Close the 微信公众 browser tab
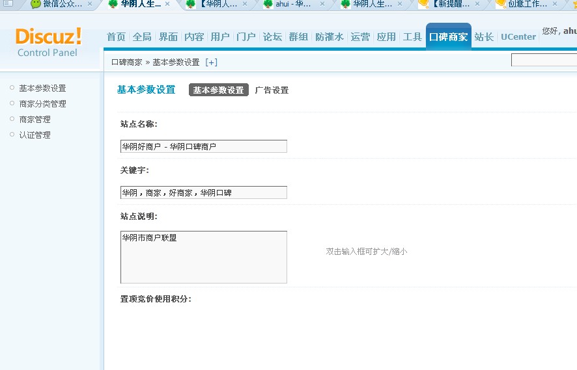This screenshot has width=577, height=370. click(90, 4)
